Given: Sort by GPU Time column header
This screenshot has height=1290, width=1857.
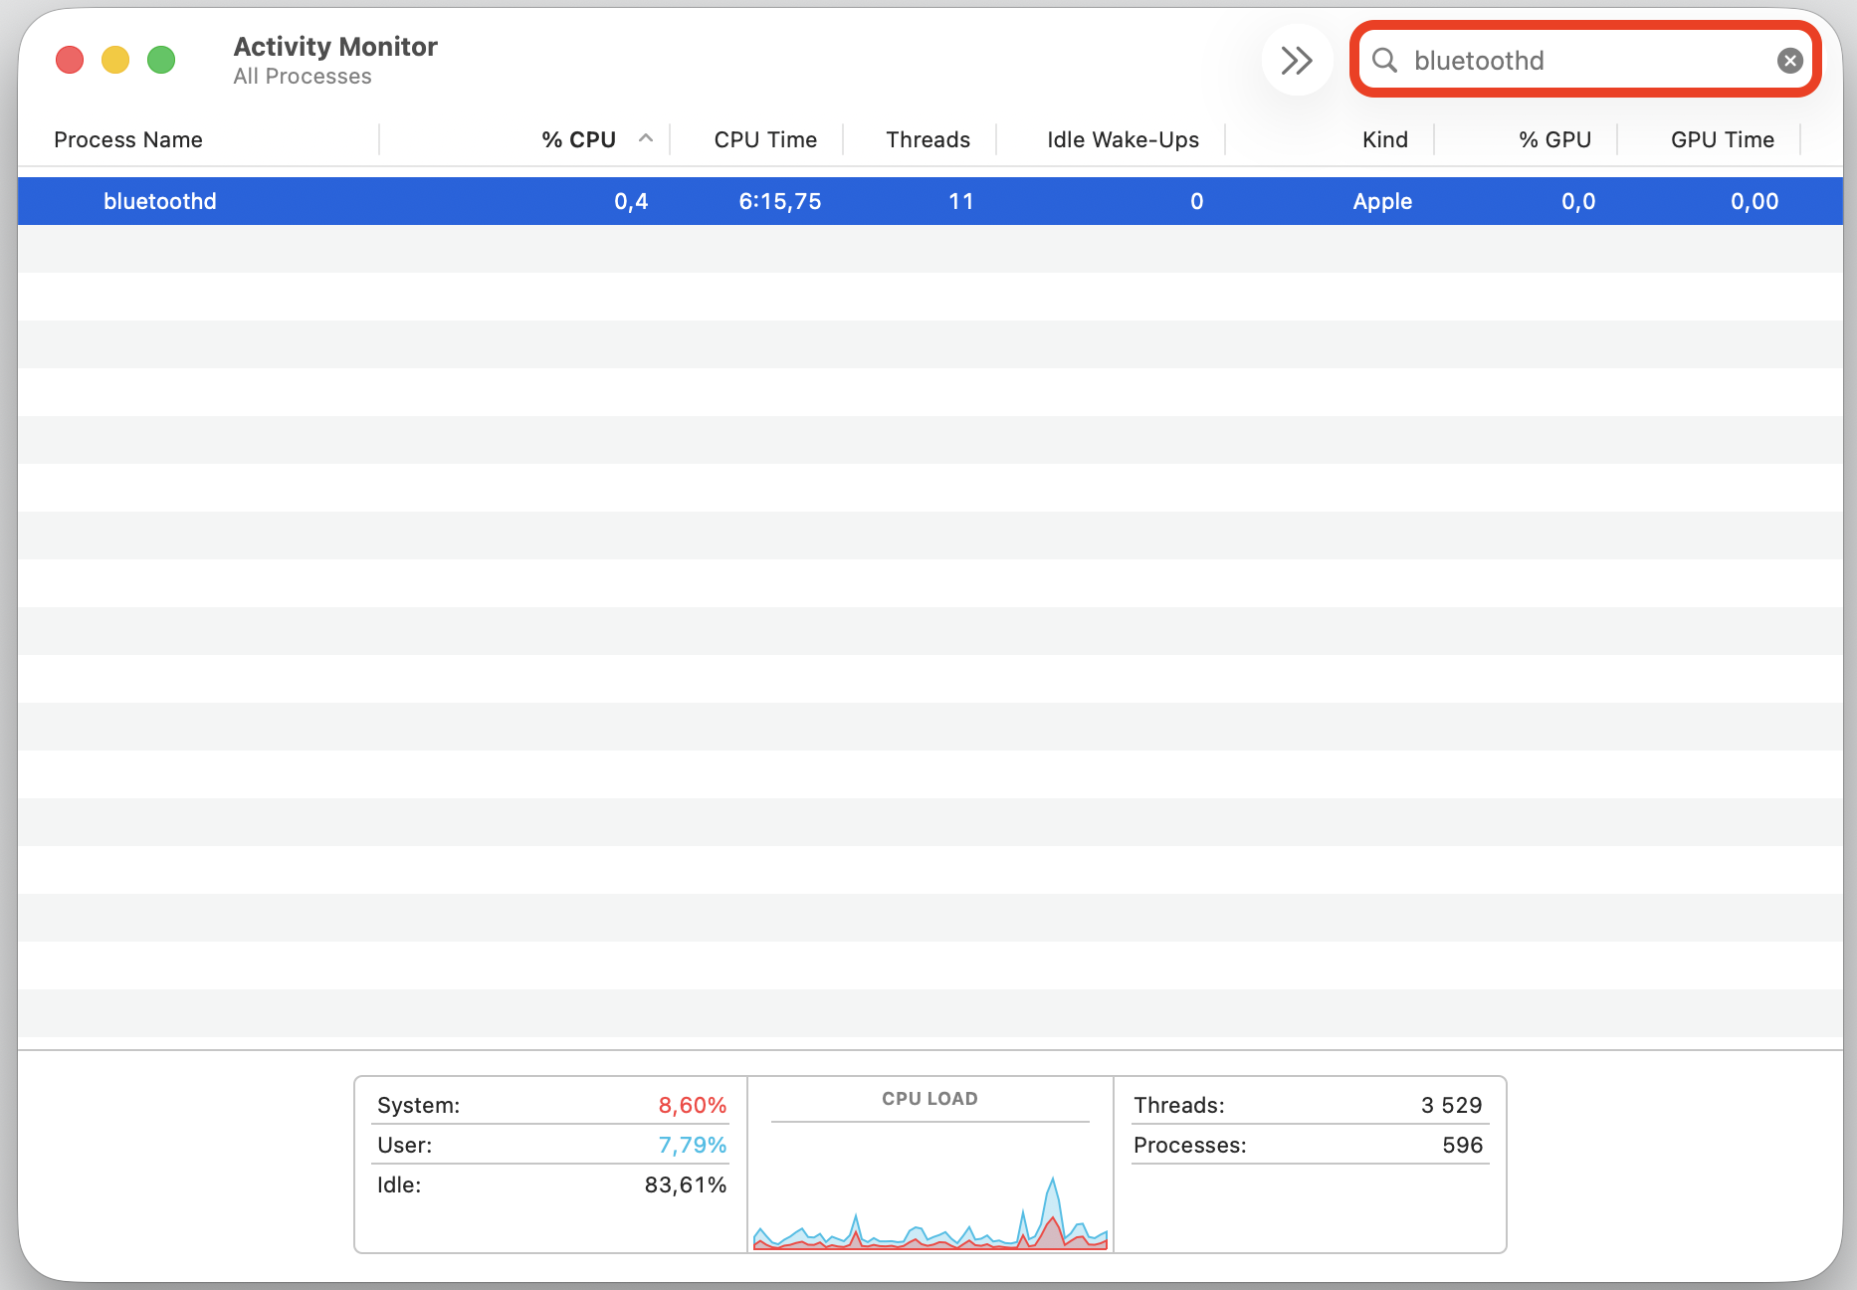Looking at the screenshot, I should [1723, 139].
